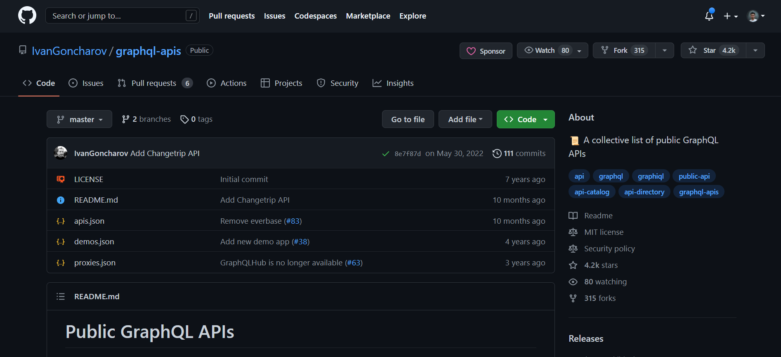Open the Security policy sidebar link
This screenshot has height=357, width=781.
click(602, 248)
